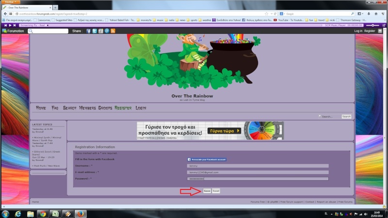Open the Minimal Synth latest topic link
The height and width of the screenshot is (218, 388).
pyautogui.click(x=47, y=139)
